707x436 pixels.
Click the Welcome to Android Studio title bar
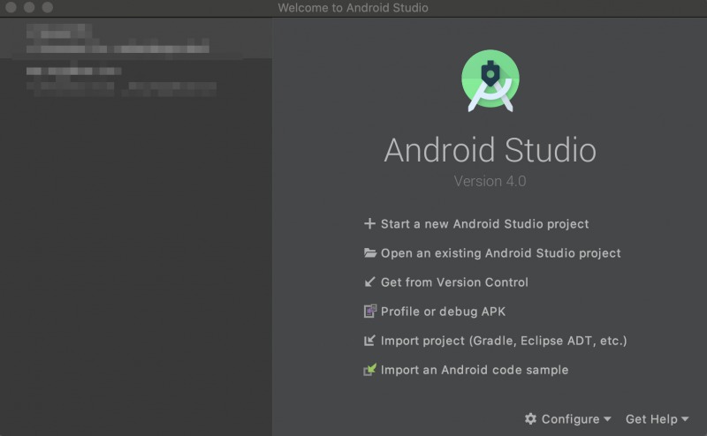click(x=353, y=8)
